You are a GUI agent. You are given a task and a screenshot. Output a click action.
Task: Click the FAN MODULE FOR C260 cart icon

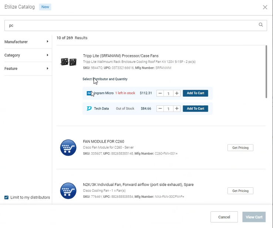[x=68, y=148]
